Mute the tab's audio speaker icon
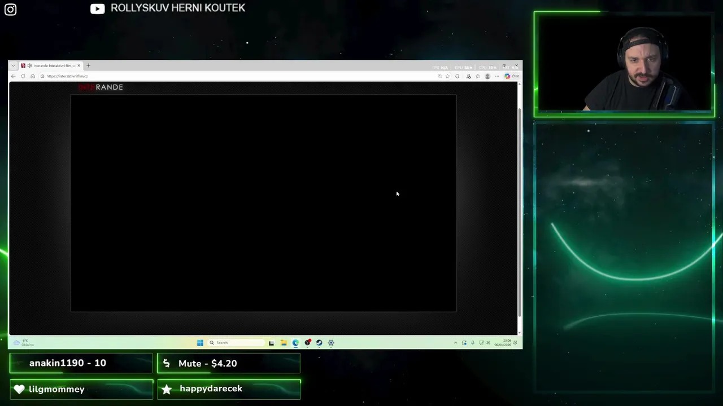The width and height of the screenshot is (723, 406). [x=29, y=65]
